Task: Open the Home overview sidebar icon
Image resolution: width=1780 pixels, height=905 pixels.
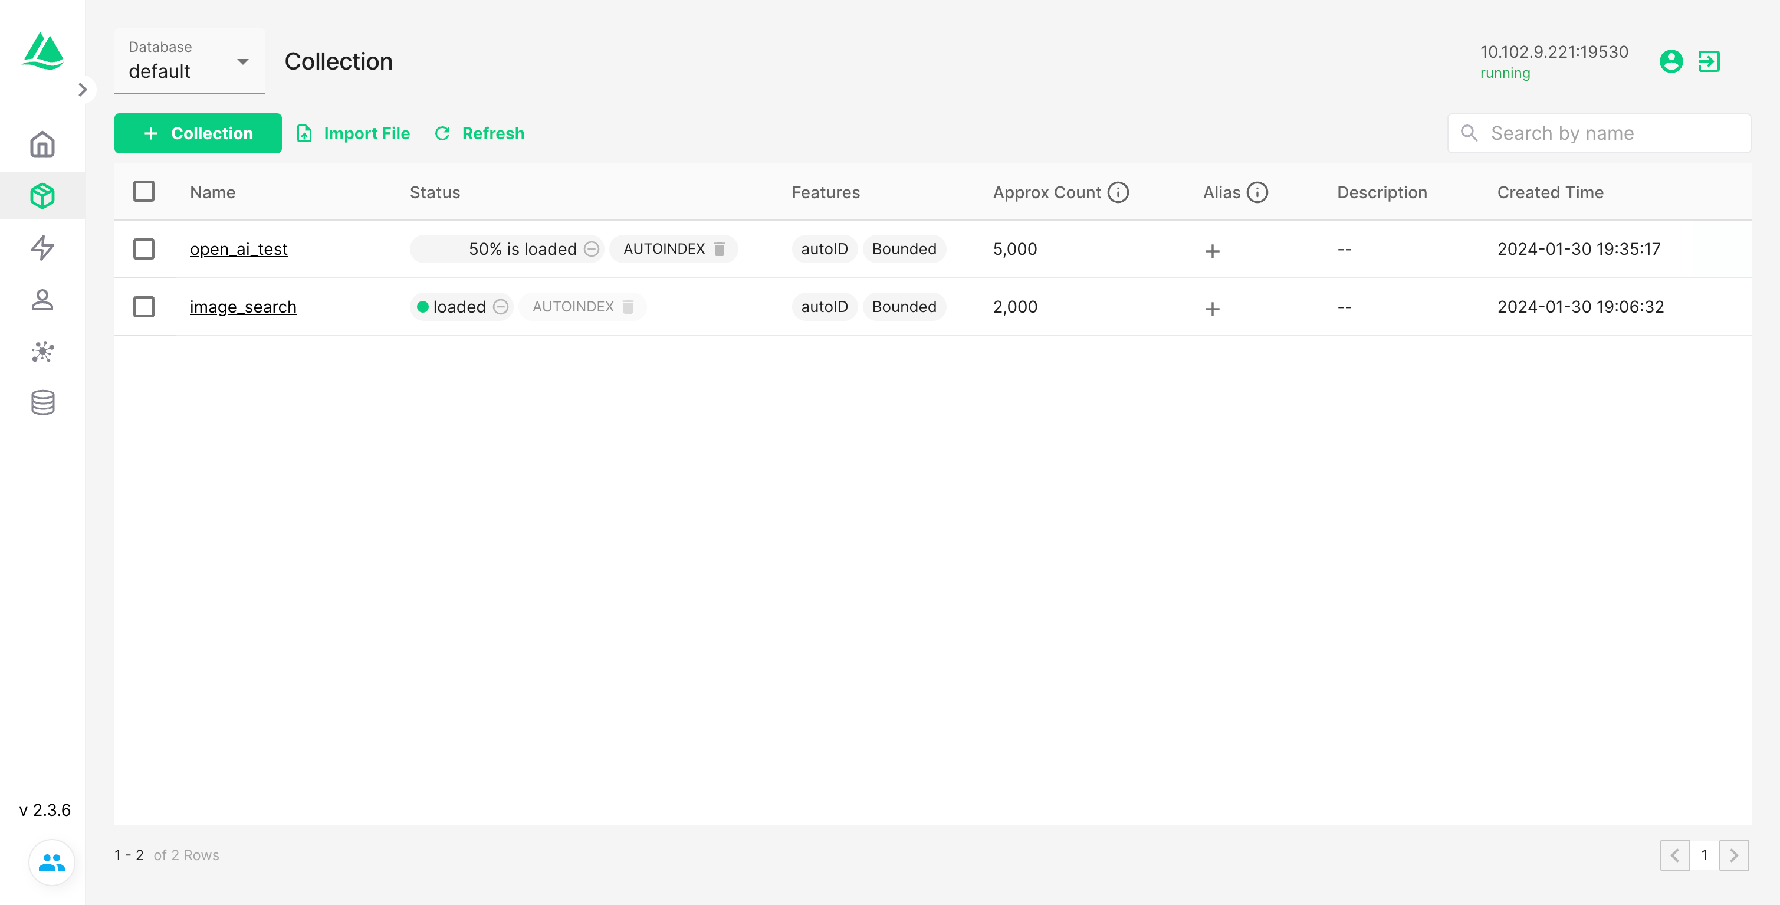Action: pyautogui.click(x=42, y=144)
